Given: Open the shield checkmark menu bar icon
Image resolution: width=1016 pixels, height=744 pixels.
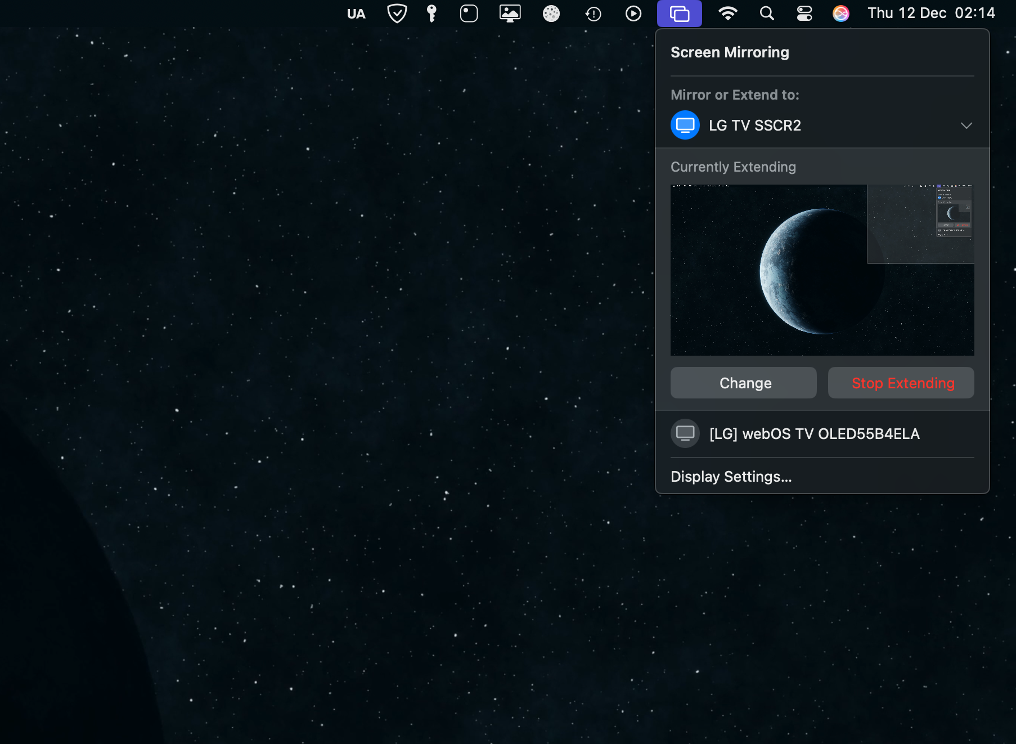Looking at the screenshot, I should click(397, 14).
